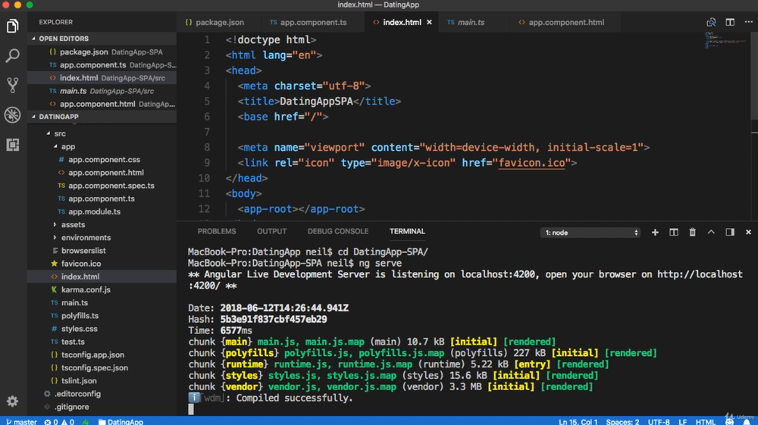Open the Extensions view
The height and width of the screenshot is (425, 758).
pos(12,144)
